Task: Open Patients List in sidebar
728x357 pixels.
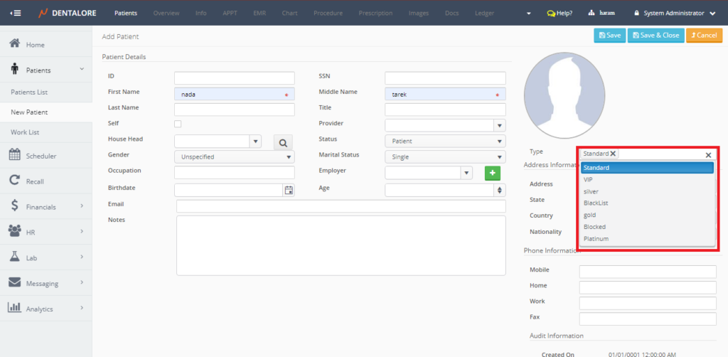Action: tap(29, 92)
